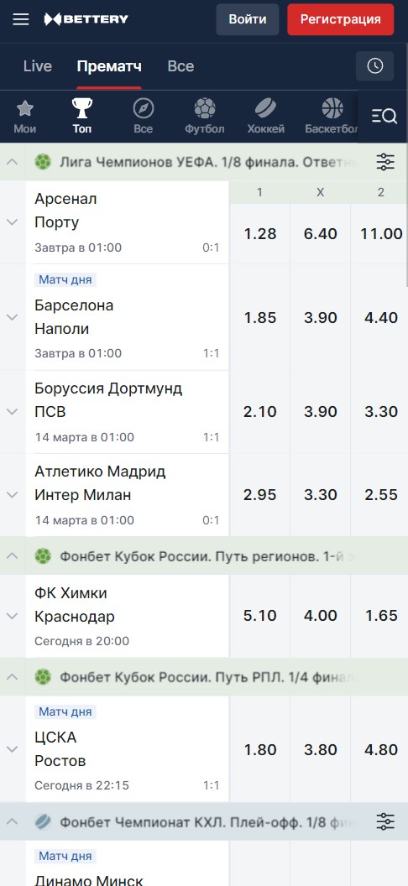This screenshot has height=886, width=408.
Task: Select odds 1.85 for Барселона win
Action: pyautogui.click(x=260, y=317)
